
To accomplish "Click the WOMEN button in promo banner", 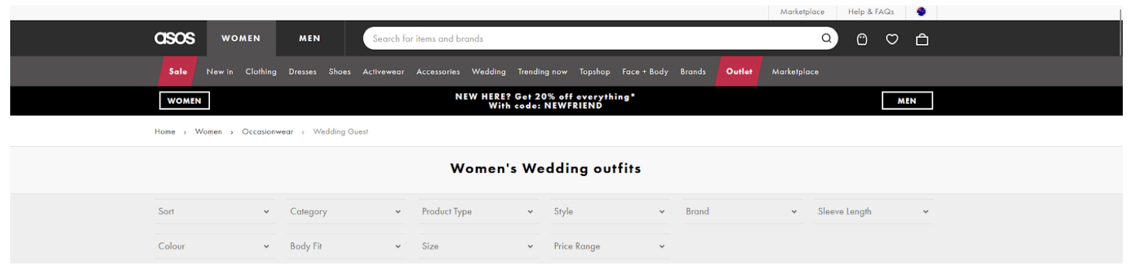I will [x=184, y=101].
